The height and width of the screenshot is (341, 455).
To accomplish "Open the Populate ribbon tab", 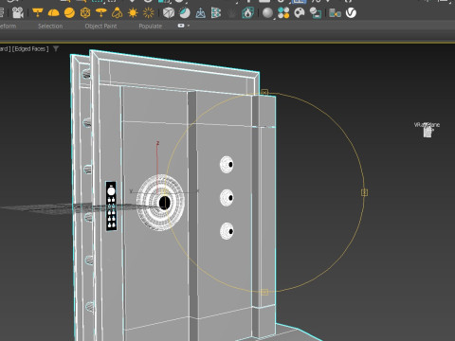I will click(151, 27).
